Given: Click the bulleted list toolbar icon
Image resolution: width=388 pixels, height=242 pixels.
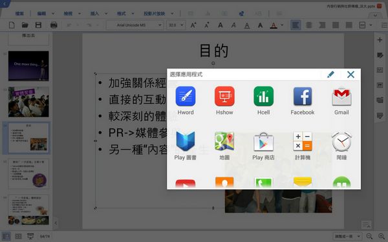Looking at the screenshot, I should click(384, 25).
